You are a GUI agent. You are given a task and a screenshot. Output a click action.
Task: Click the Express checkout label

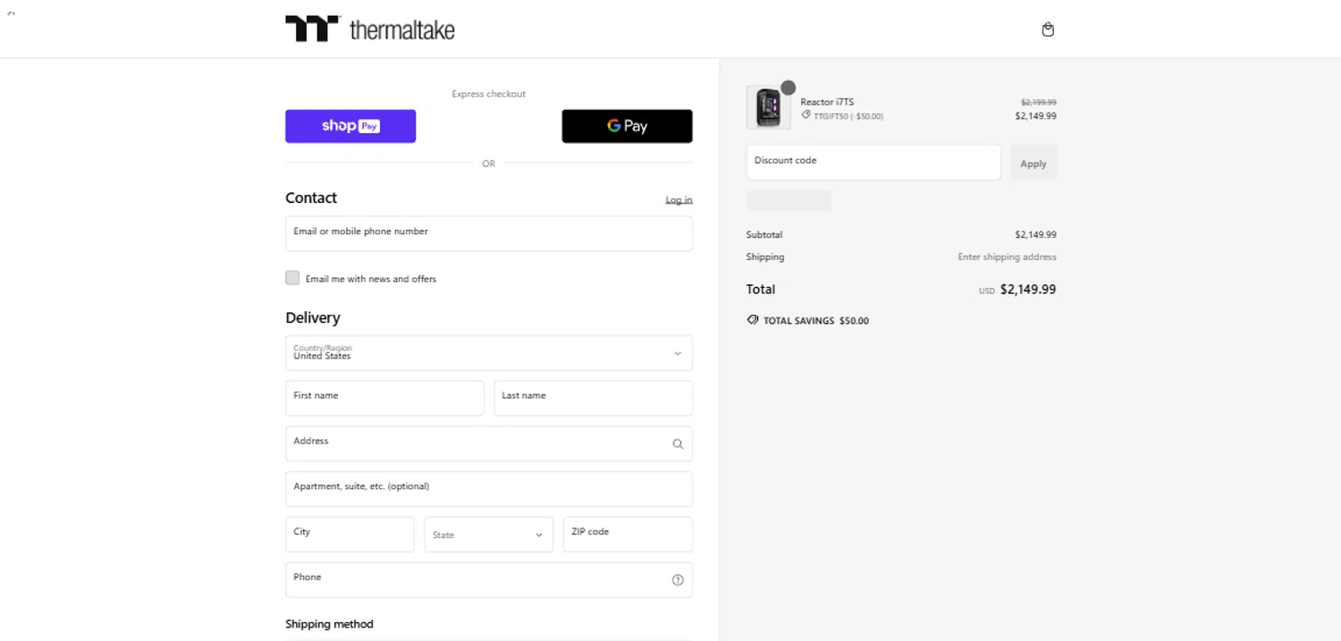click(489, 94)
